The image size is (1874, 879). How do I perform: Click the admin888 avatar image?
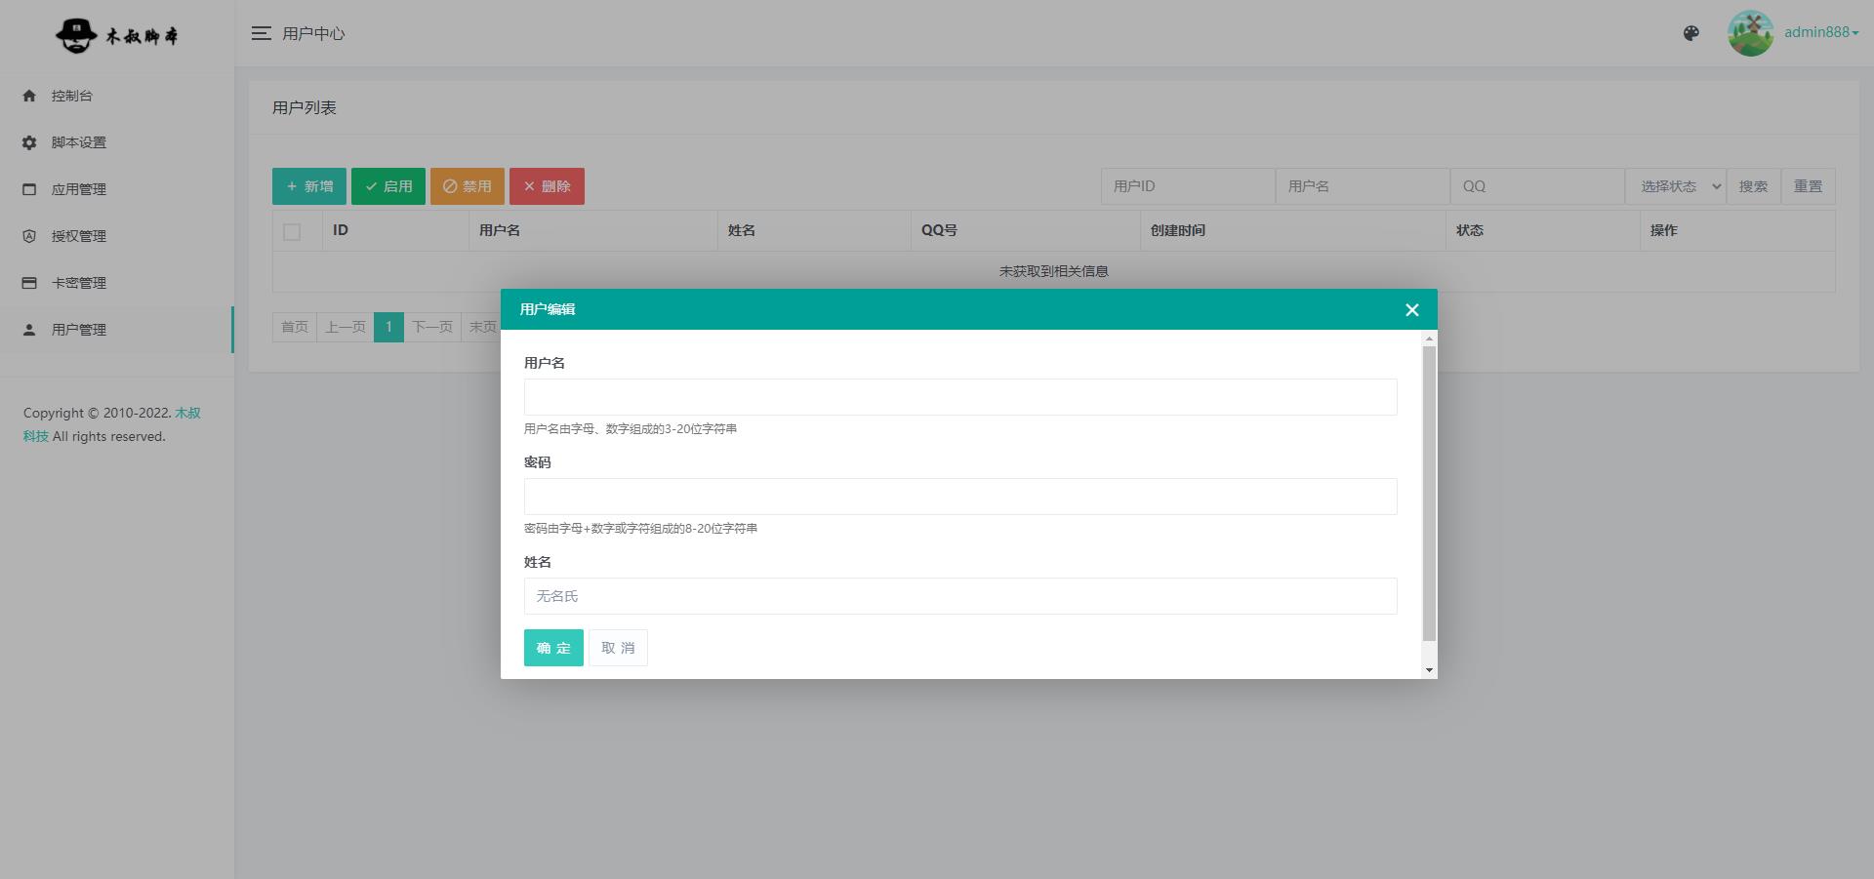(1750, 33)
